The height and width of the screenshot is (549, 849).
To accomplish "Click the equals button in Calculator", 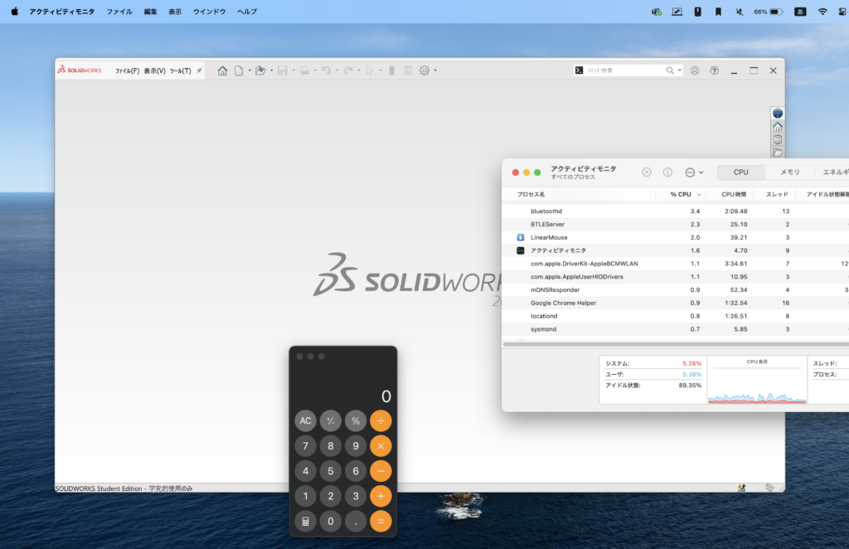I will tap(381, 522).
